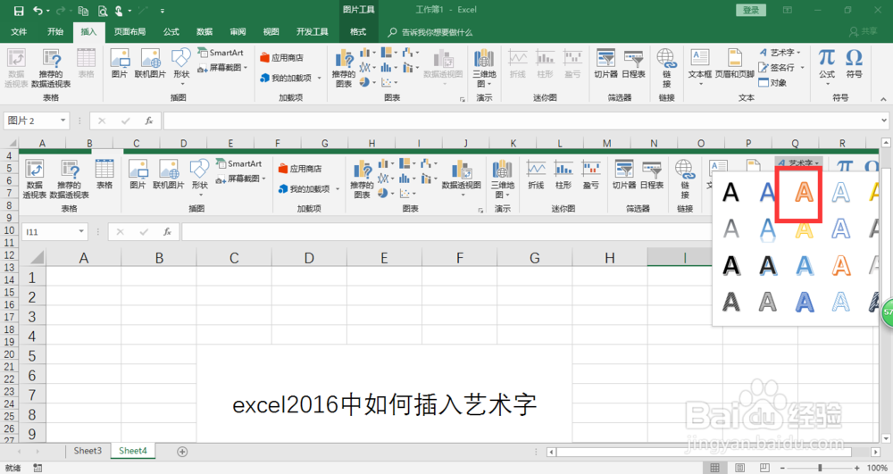Click the horizontal scrollbar right arrow
The image size is (893, 474).
click(x=875, y=452)
